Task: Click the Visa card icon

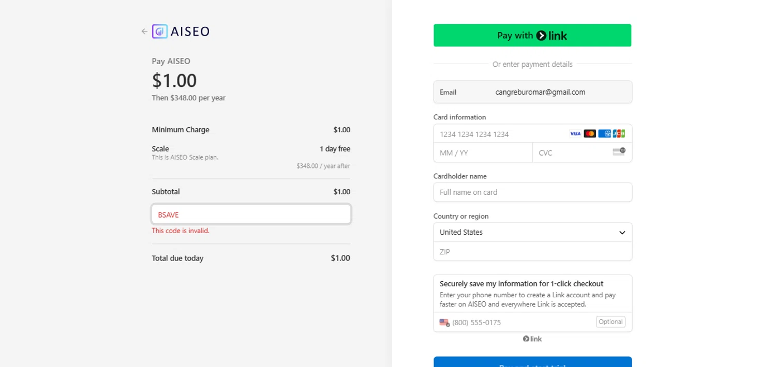Action: (x=575, y=134)
